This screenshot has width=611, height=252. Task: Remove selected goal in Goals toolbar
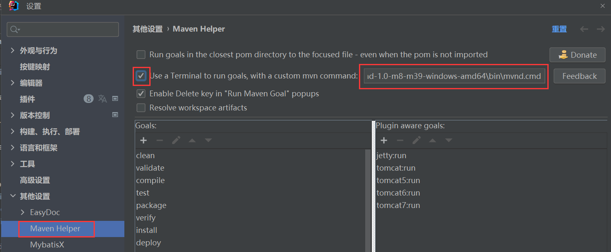point(160,140)
